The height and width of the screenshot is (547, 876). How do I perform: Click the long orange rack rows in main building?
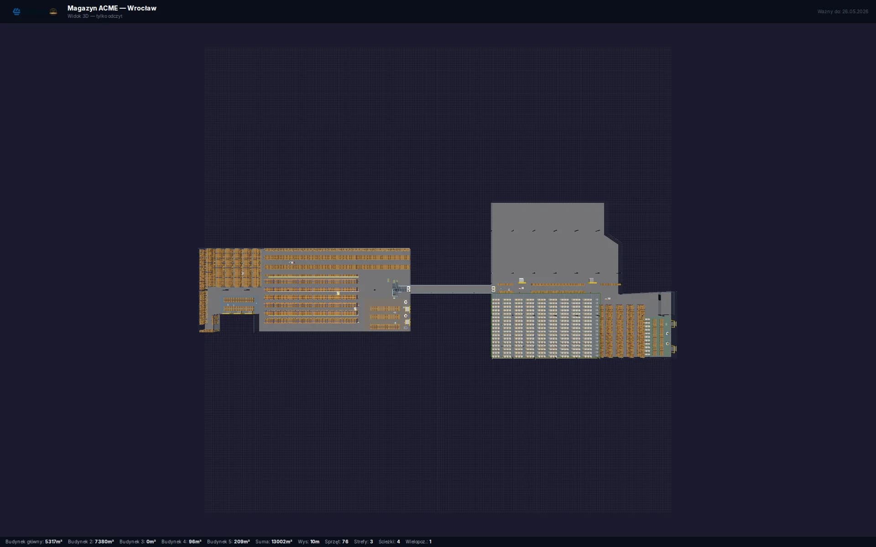(311, 297)
